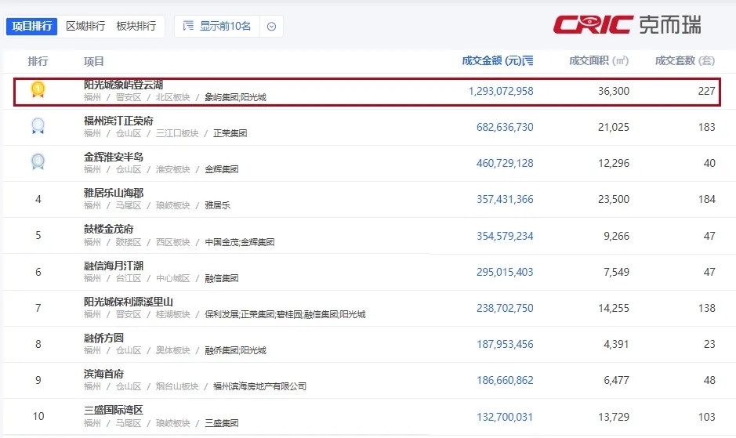This screenshot has width=736, height=438.
Task: Click units count 103
Action: click(x=706, y=418)
